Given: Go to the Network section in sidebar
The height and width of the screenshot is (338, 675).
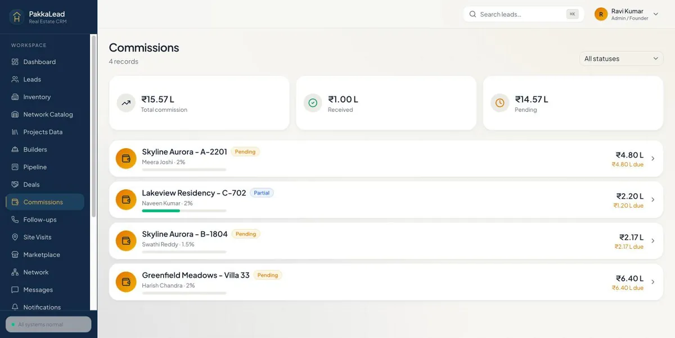Looking at the screenshot, I should coord(45,272).
